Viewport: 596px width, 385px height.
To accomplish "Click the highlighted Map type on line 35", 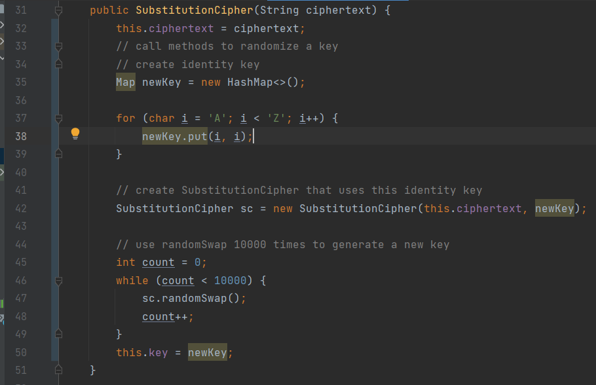I will pyautogui.click(x=126, y=82).
